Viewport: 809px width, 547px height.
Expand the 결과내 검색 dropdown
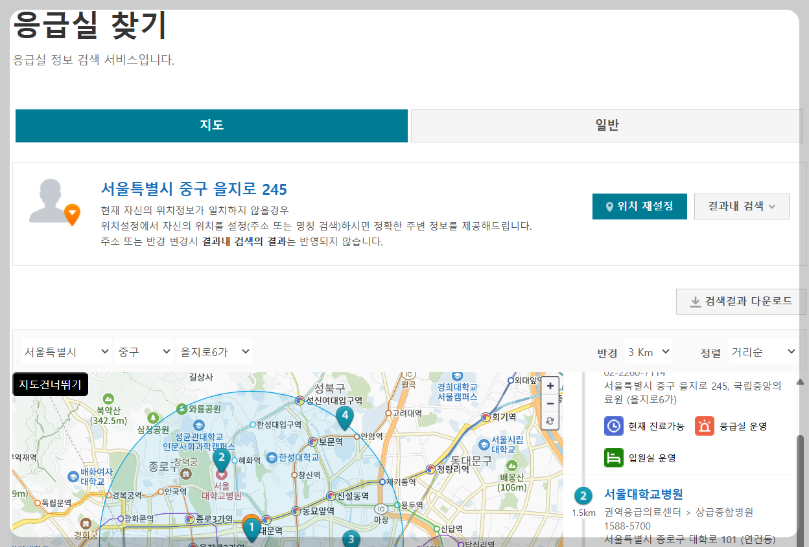coord(742,207)
